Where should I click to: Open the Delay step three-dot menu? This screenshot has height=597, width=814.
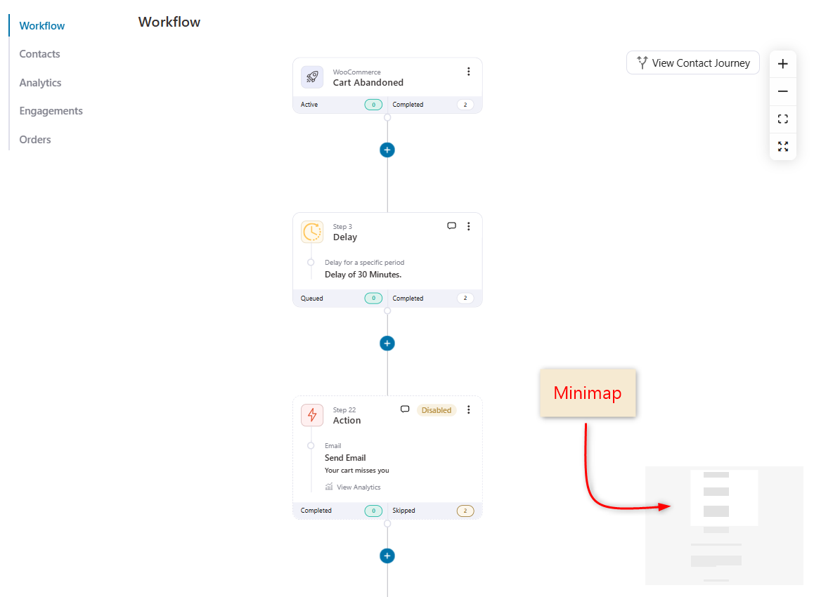[468, 226]
